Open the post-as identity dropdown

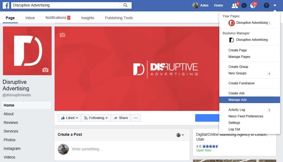coord(180,135)
